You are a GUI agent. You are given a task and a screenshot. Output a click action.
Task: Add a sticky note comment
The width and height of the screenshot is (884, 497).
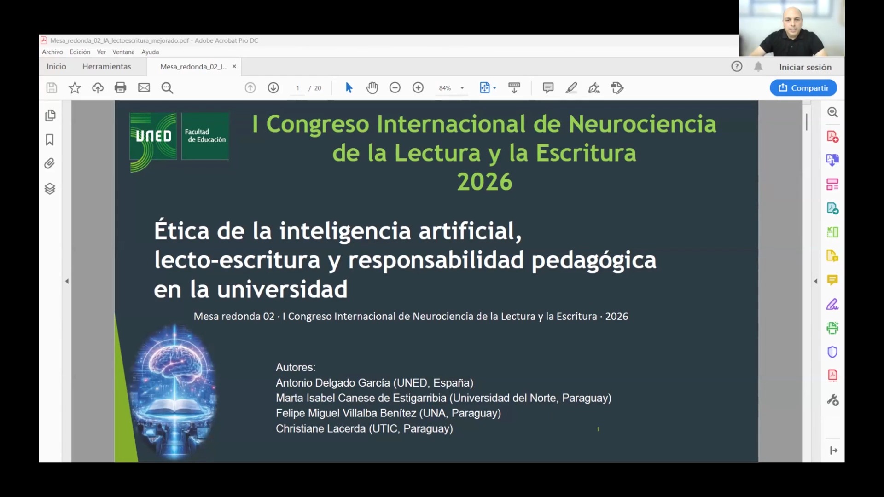point(548,88)
